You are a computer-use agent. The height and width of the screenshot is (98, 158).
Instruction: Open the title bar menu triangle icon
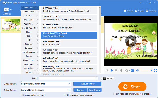[x=140, y=3]
